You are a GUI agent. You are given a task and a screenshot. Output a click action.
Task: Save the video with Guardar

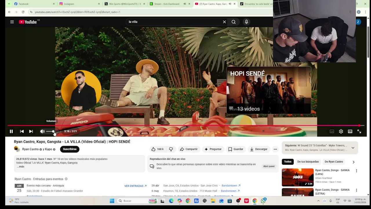pyautogui.click(x=236, y=149)
